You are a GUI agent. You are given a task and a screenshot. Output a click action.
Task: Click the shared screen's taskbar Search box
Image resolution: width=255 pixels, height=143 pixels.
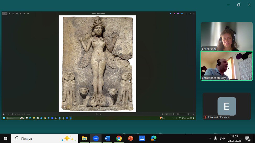point(15,118)
